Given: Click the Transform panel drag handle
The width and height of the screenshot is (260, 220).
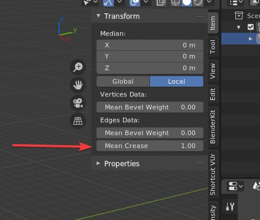Looking at the screenshot, I should (x=200, y=16).
